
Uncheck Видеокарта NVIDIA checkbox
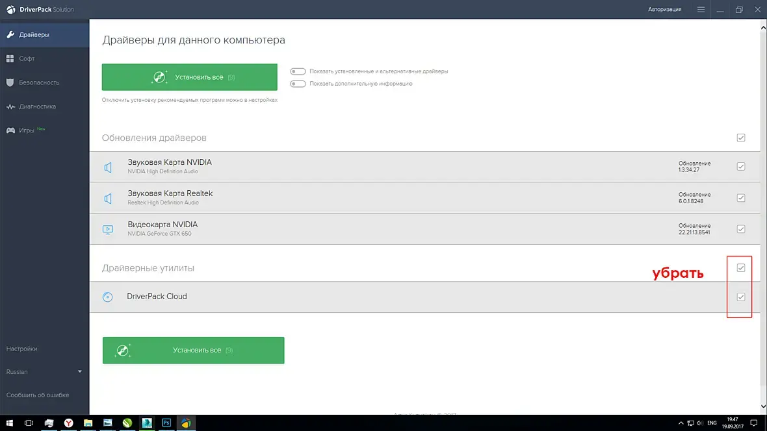coord(741,229)
